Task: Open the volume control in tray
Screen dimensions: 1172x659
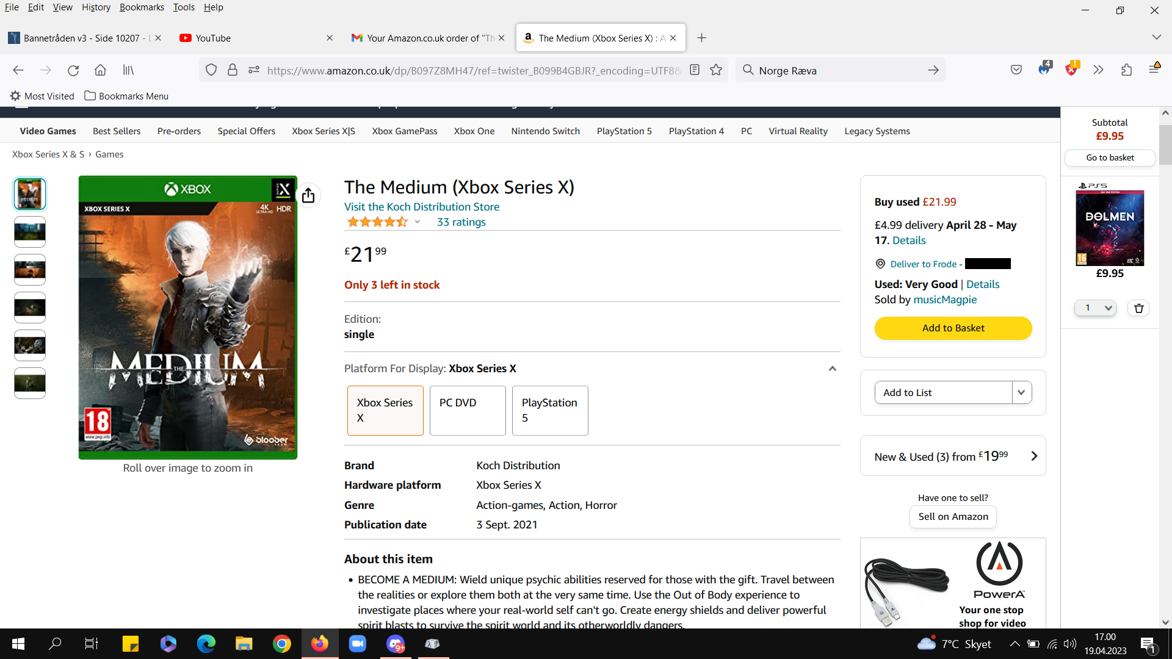Action: pos(1069,644)
